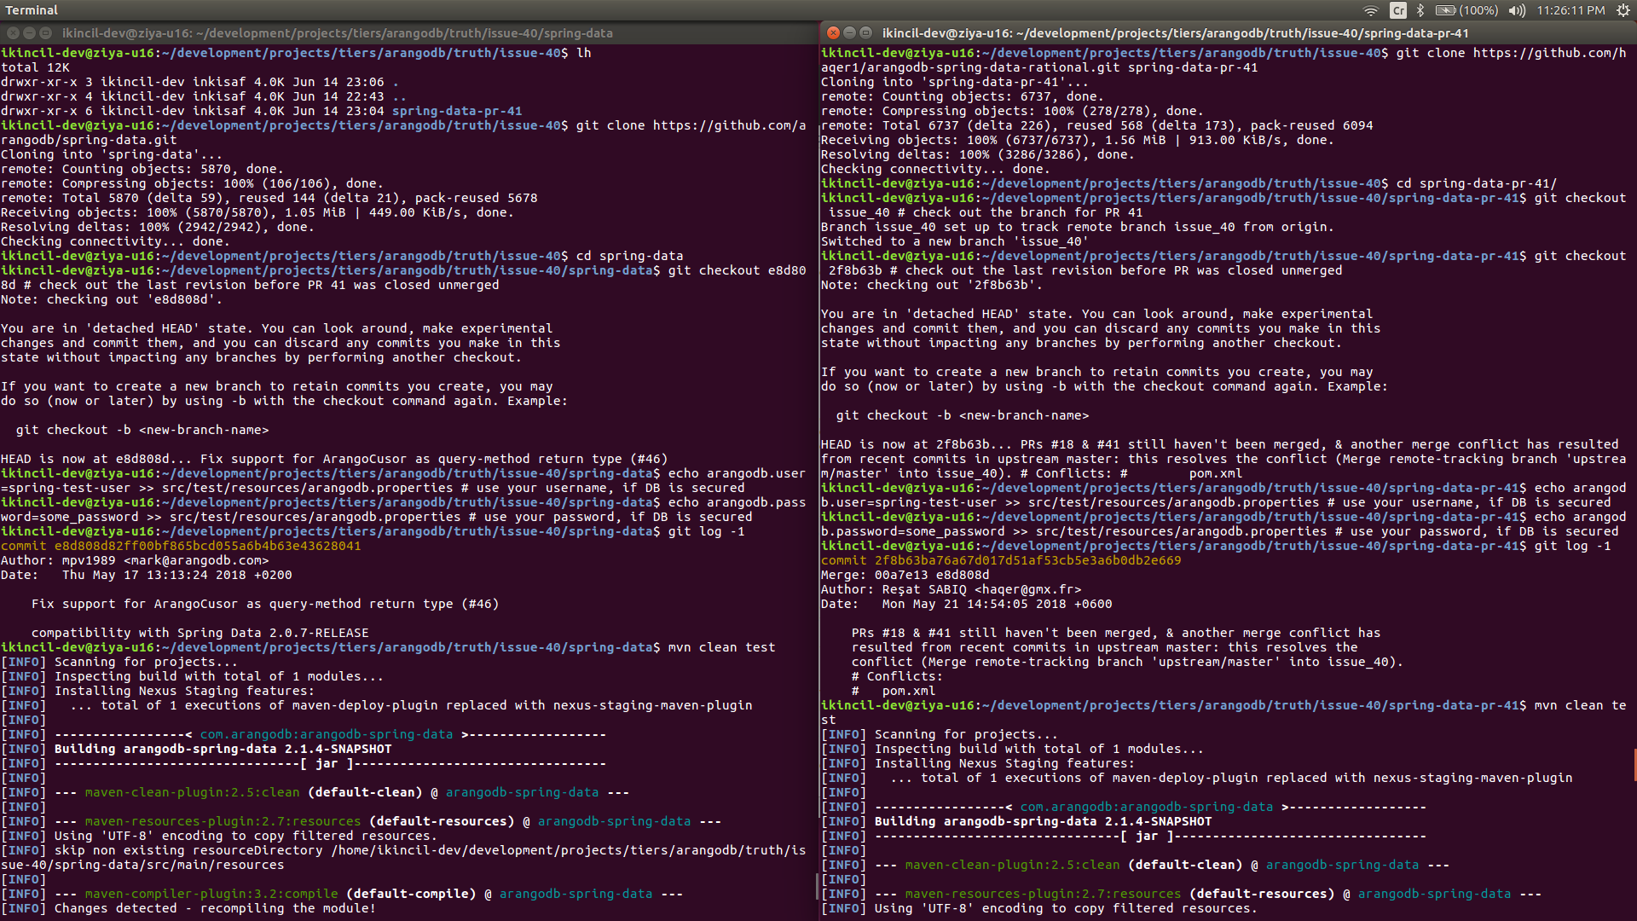Viewport: 1637px width, 921px height.
Task: Show the calendar from the 11:26:11 PM clock
Action: (x=1570, y=10)
